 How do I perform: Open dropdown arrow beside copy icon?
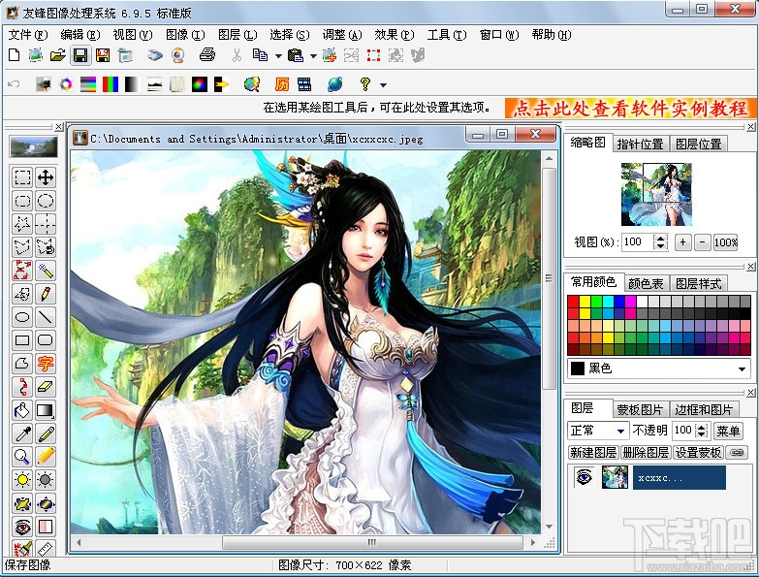pyautogui.click(x=278, y=56)
